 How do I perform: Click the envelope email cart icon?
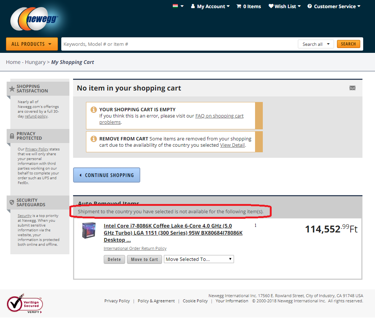point(352,88)
